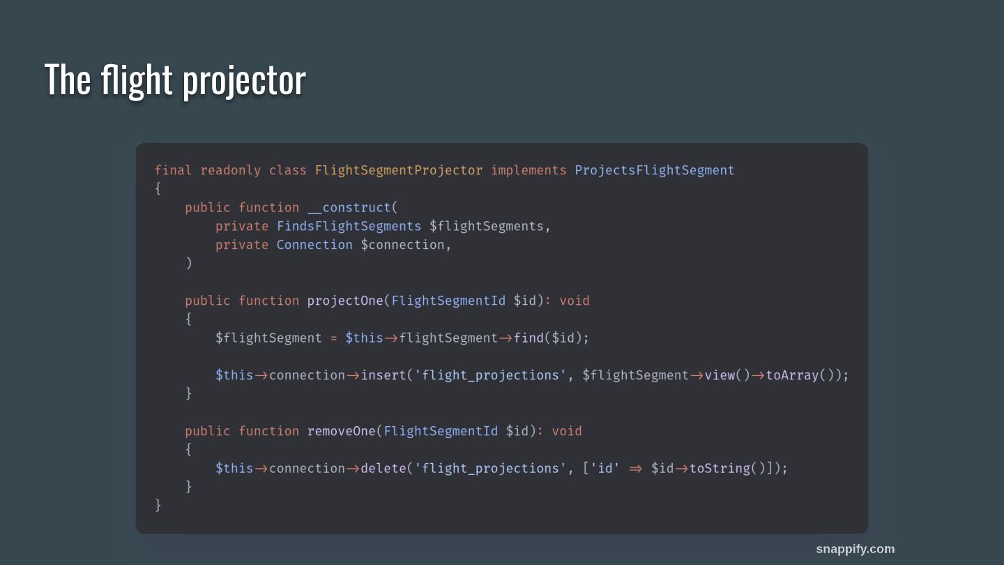Screen dimensions: 1004x565
Task: Click the toArray method call
Action: tap(791, 375)
